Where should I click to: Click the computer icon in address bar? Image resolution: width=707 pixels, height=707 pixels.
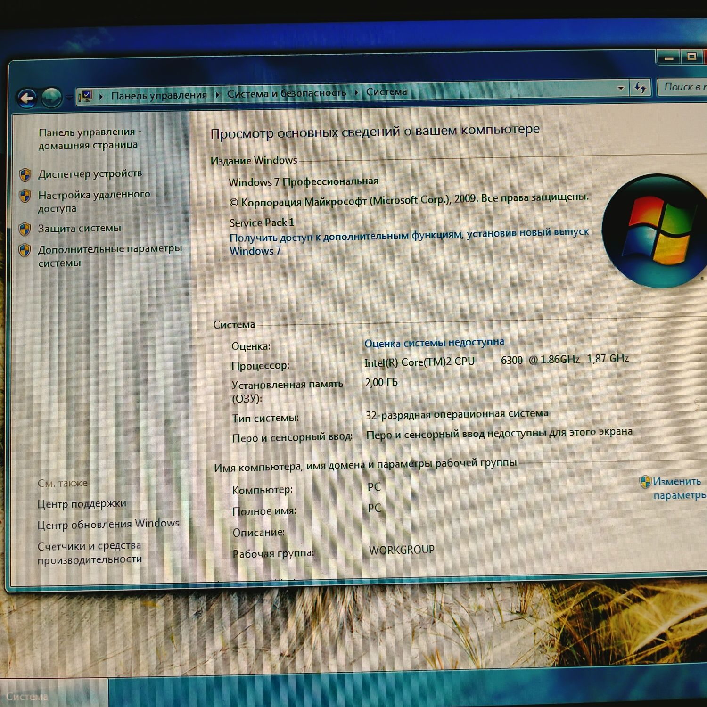(x=86, y=96)
